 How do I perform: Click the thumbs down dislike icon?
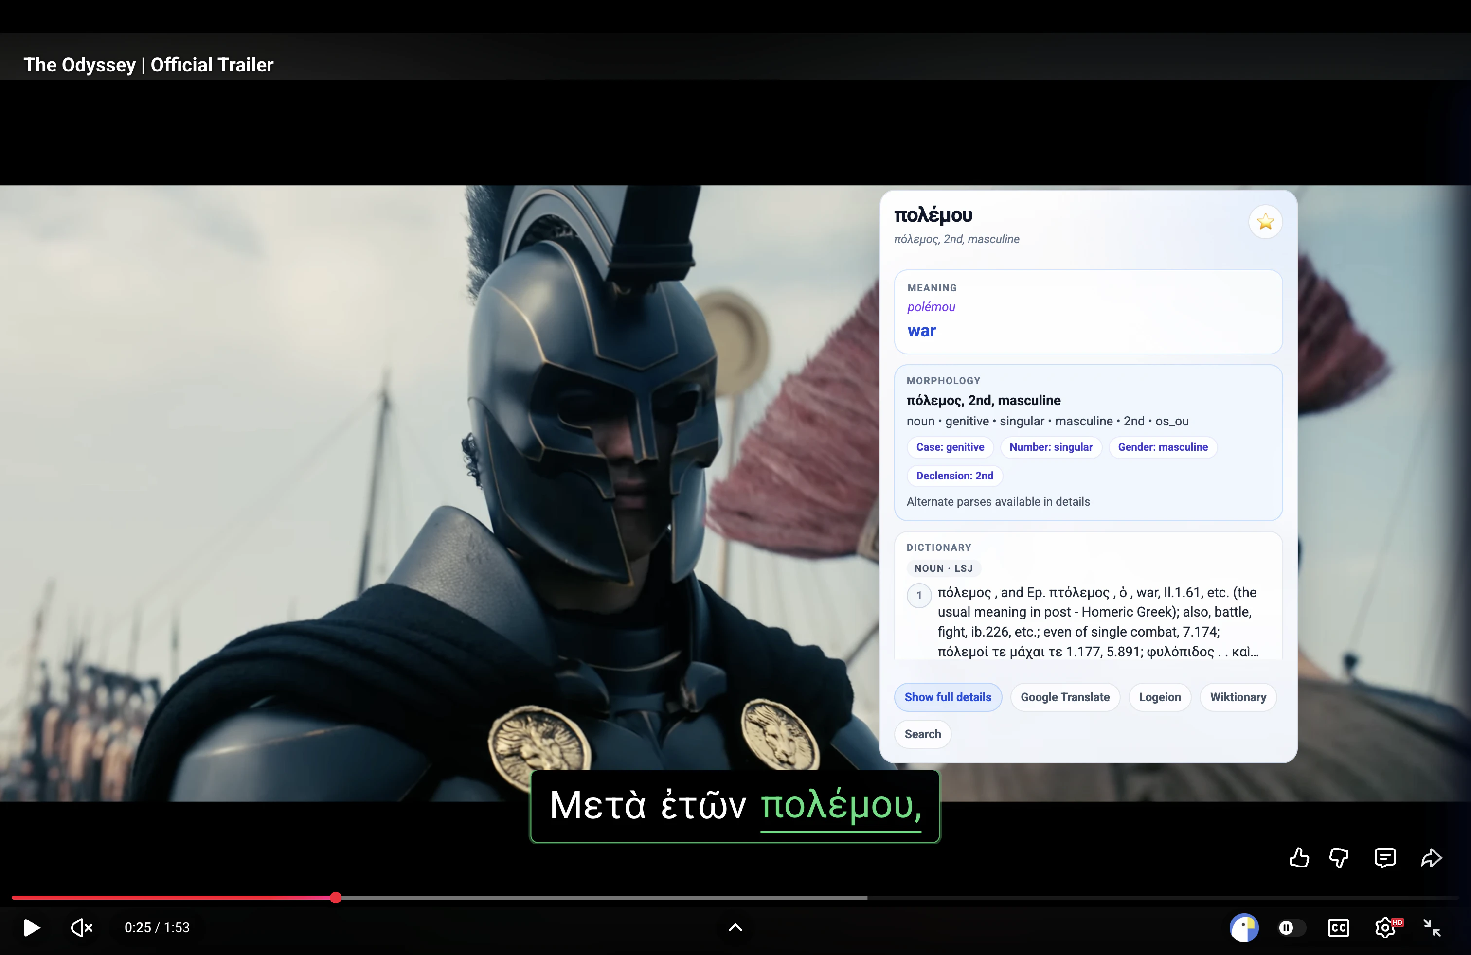1339,857
